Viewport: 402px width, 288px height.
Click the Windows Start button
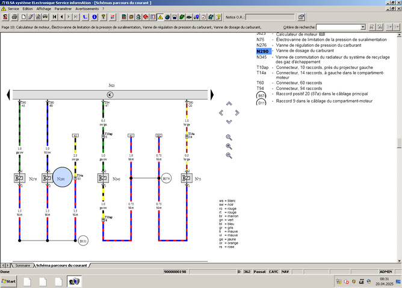(9, 281)
